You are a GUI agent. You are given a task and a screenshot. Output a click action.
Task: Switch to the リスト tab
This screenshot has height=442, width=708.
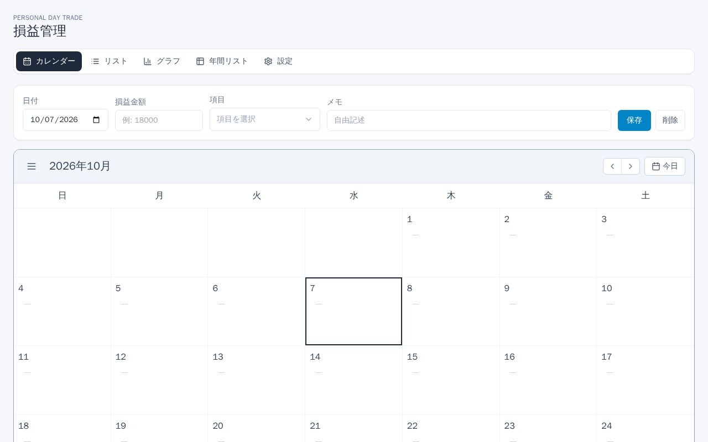pos(110,61)
